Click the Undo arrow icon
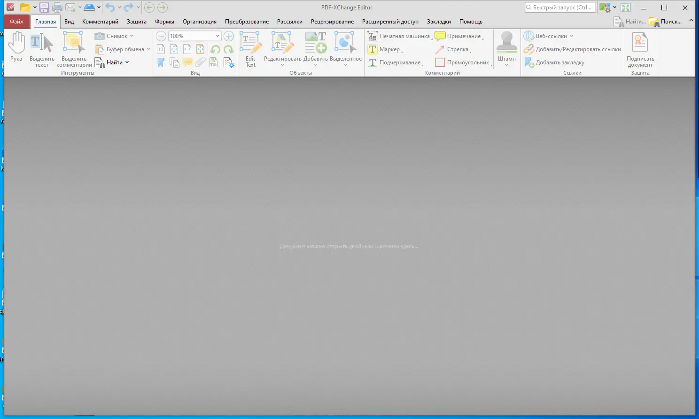Viewport: 699px width, 419px height. pos(110,8)
